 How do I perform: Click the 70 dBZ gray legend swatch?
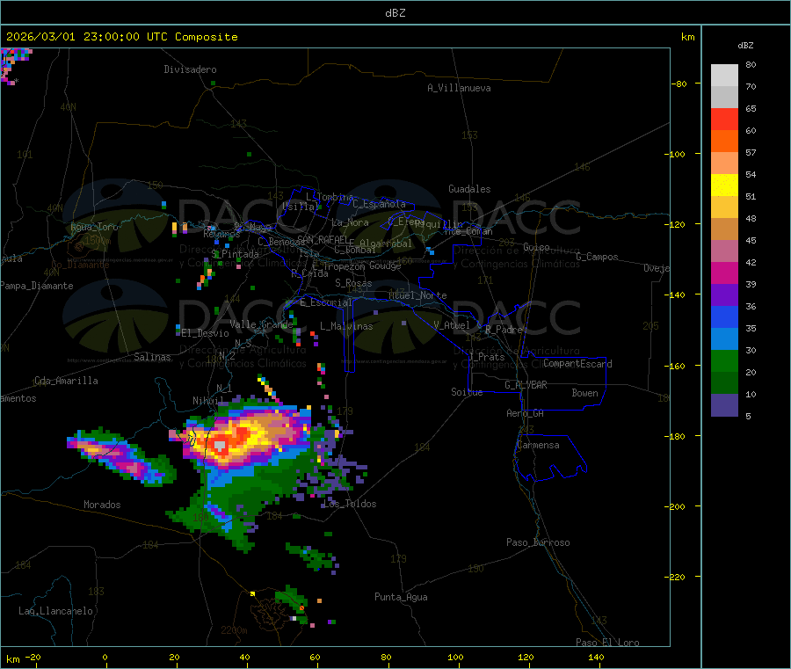(724, 98)
